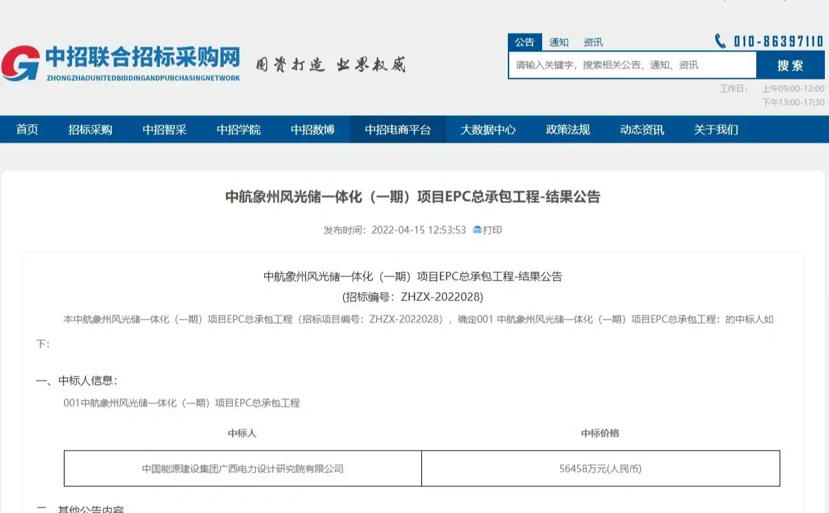Switch to the 资讯 tab
Image resolution: width=829 pixels, height=513 pixels.
click(x=592, y=42)
